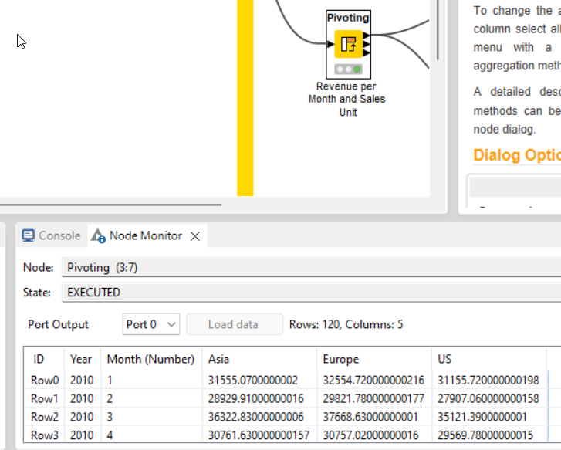Click the Port Output label
561x450 pixels.
tap(58, 324)
